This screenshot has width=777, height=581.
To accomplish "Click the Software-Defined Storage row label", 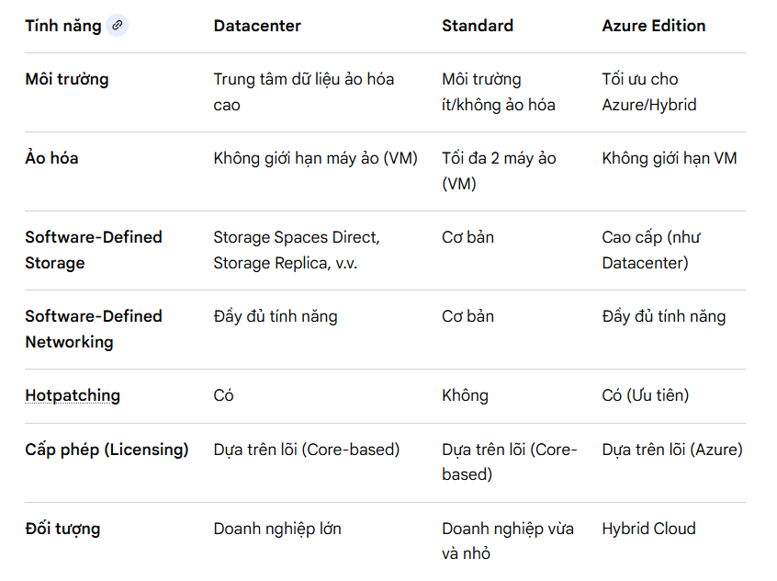I will 93,250.
